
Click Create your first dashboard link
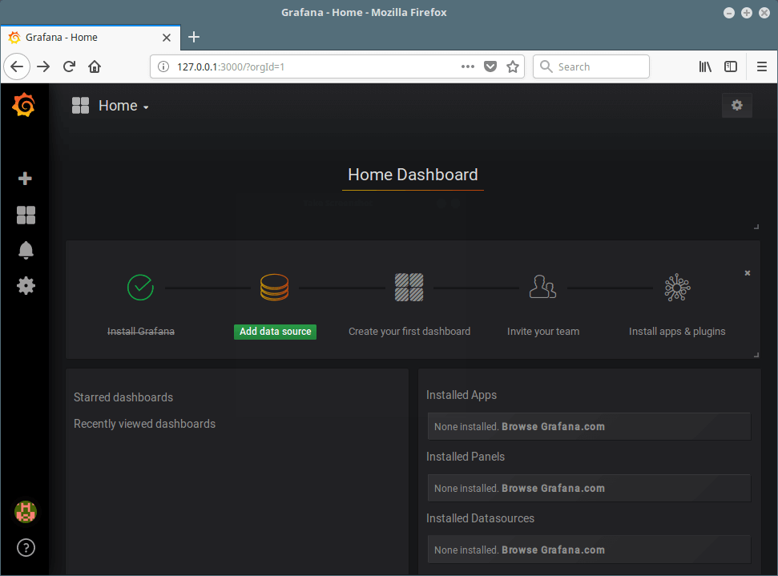pyautogui.click(x=409, y=332)
